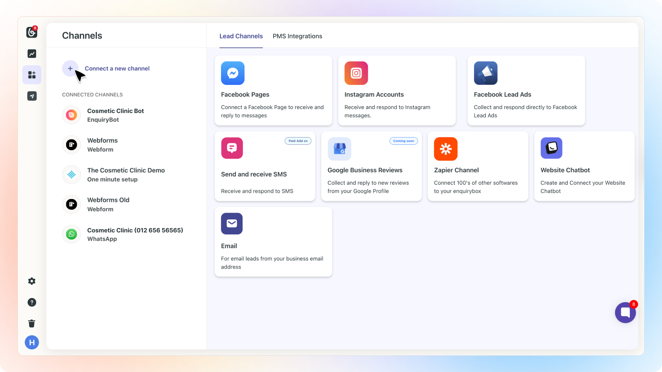Click the plus icon to connect a channel
This screenshot has height=372, width=662.
click(x=70, y=69)
